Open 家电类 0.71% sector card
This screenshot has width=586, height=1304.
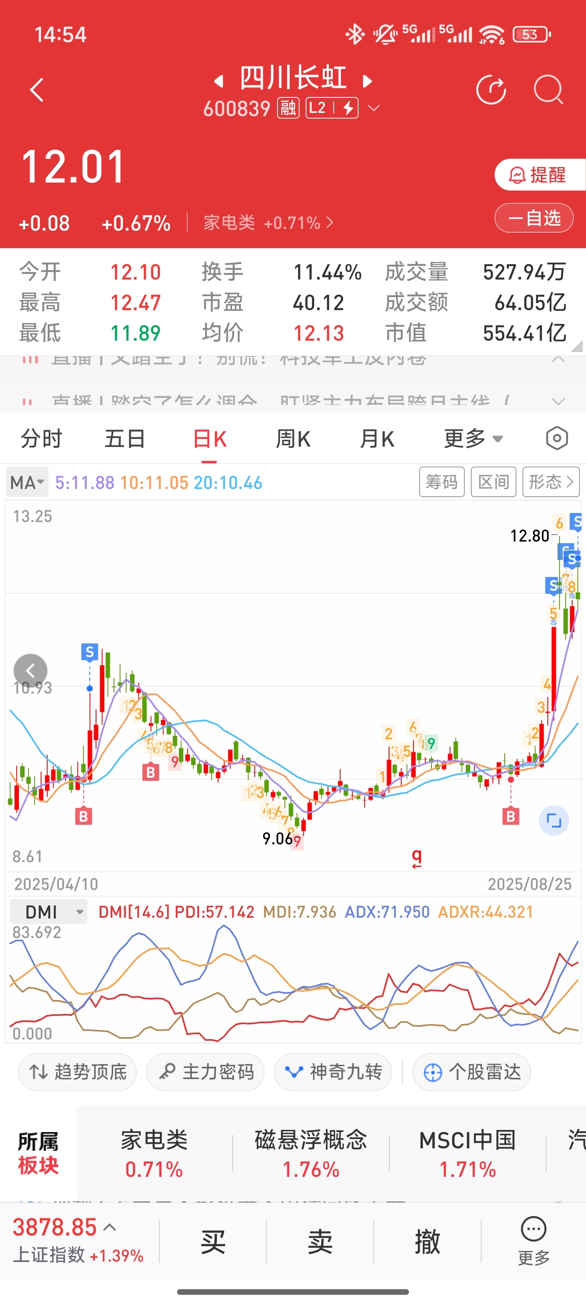pyautogui.click(x=154, y=1154)
